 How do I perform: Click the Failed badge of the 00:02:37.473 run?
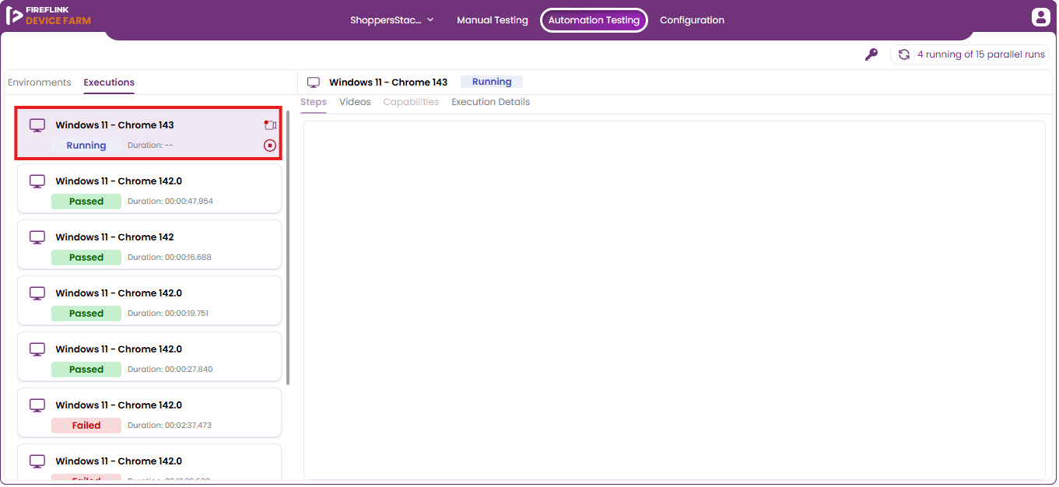point(86,426)
